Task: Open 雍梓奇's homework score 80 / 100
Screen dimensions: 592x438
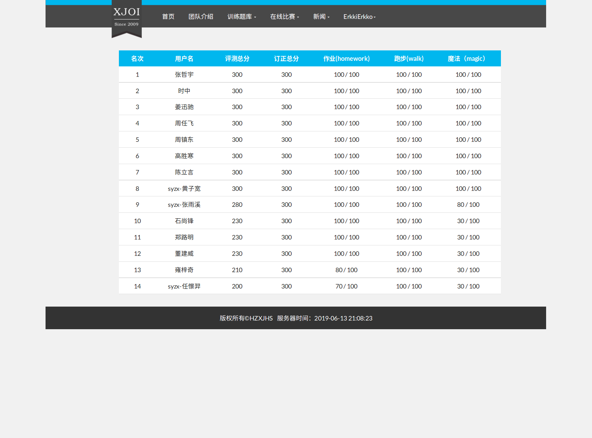Action: click(x=346, y=270)
